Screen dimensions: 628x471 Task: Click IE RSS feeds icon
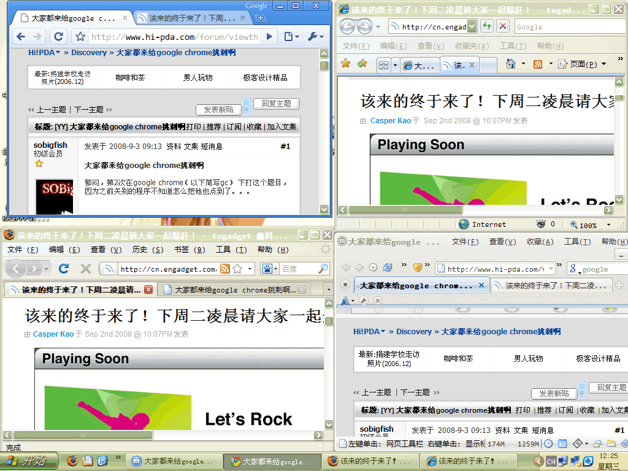tap(538, 64)
